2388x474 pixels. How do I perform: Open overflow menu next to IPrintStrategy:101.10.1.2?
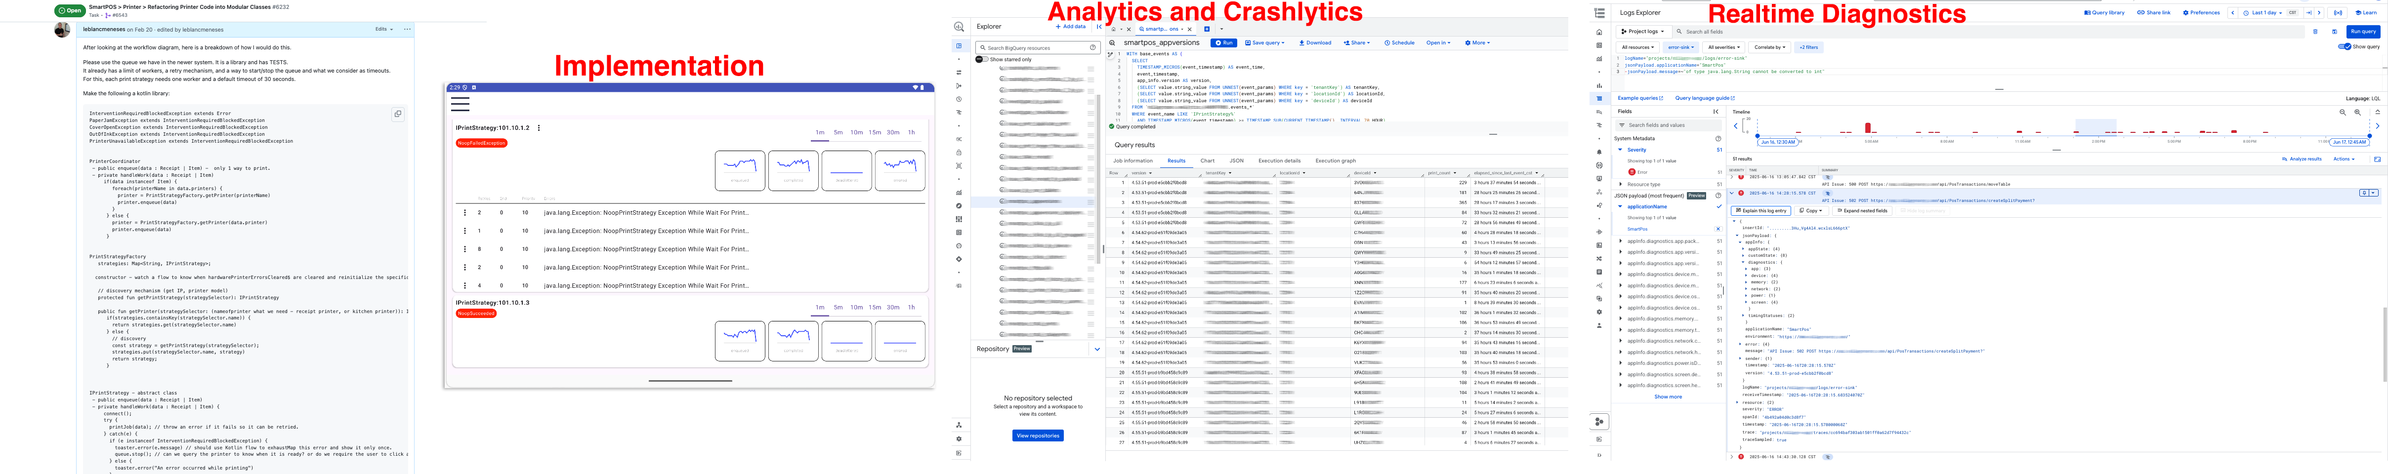tap(539, 128)
